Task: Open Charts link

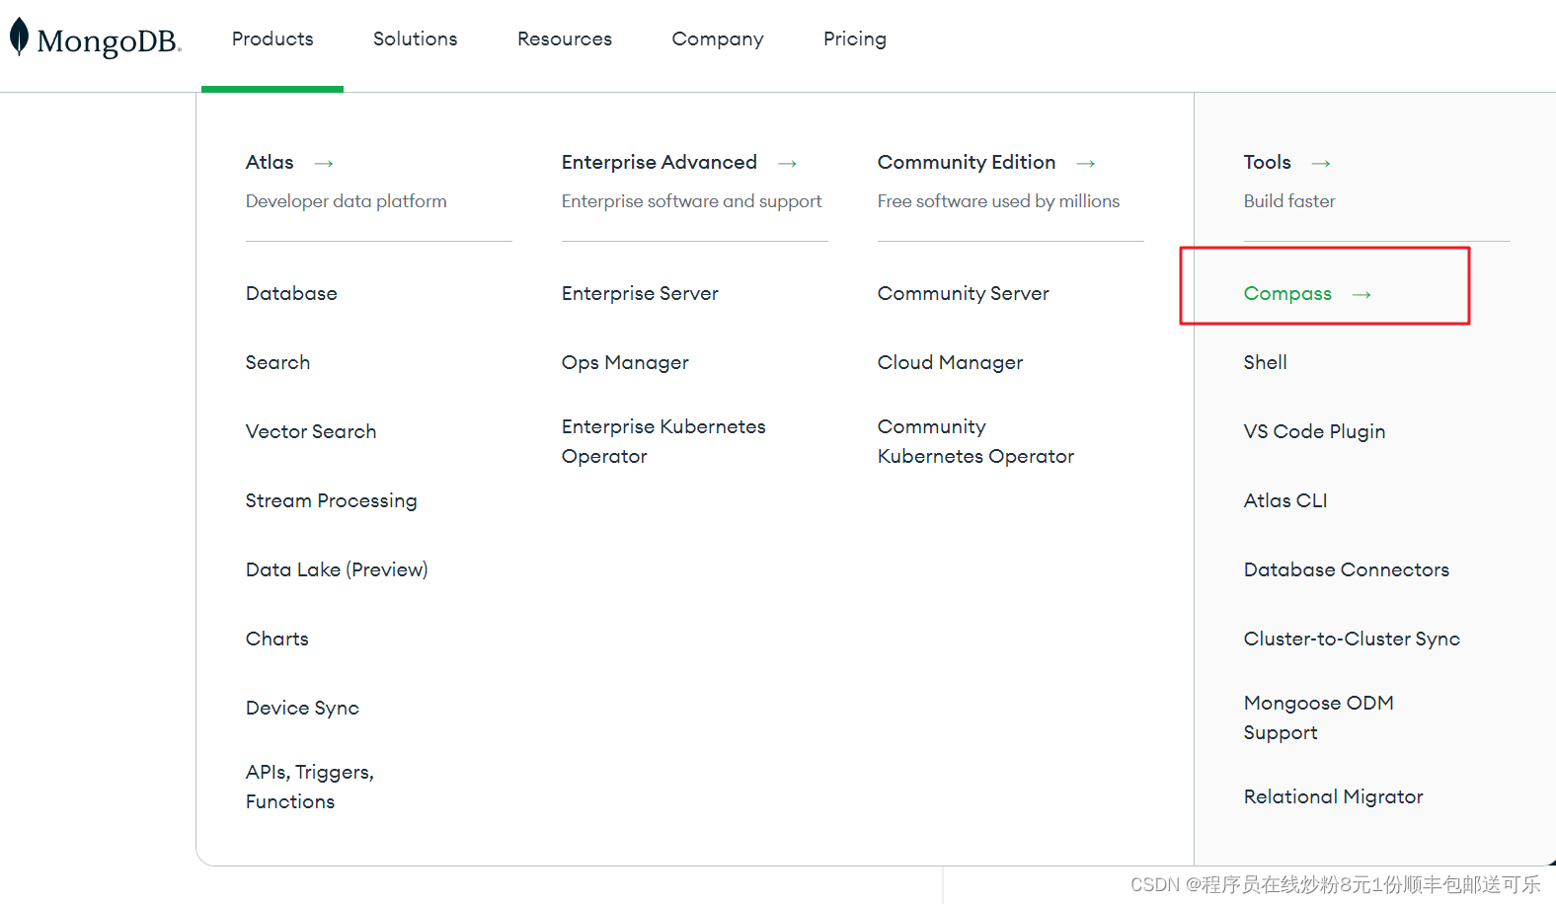Action: [276, 639]
